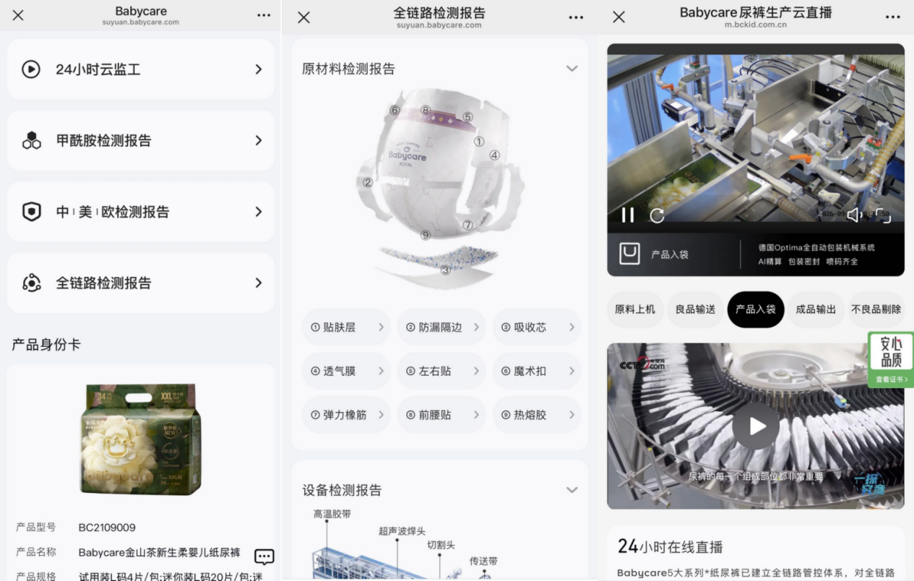Select product model number BC2109009

click(107, 528)
